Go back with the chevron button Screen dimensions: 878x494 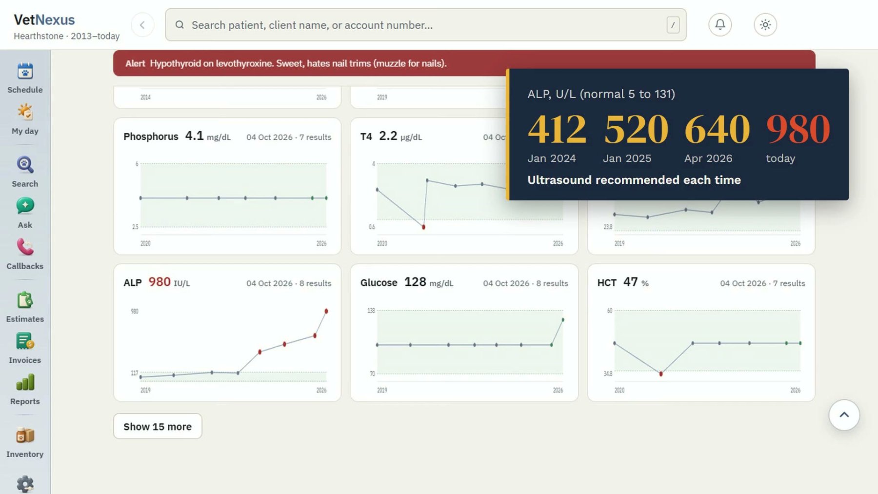142,25
